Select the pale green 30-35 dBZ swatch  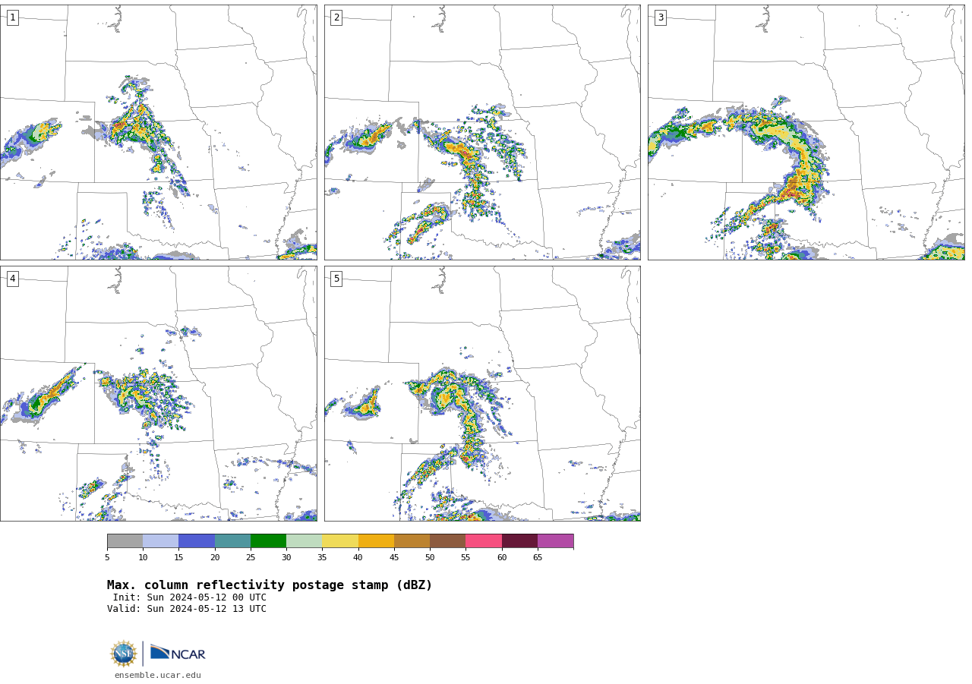coord(304,541)
